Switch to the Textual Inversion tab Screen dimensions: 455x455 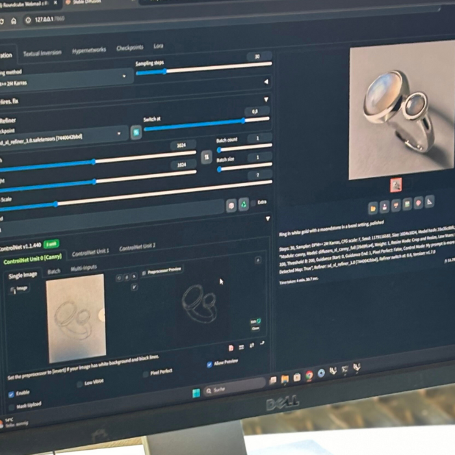[42, 53]
